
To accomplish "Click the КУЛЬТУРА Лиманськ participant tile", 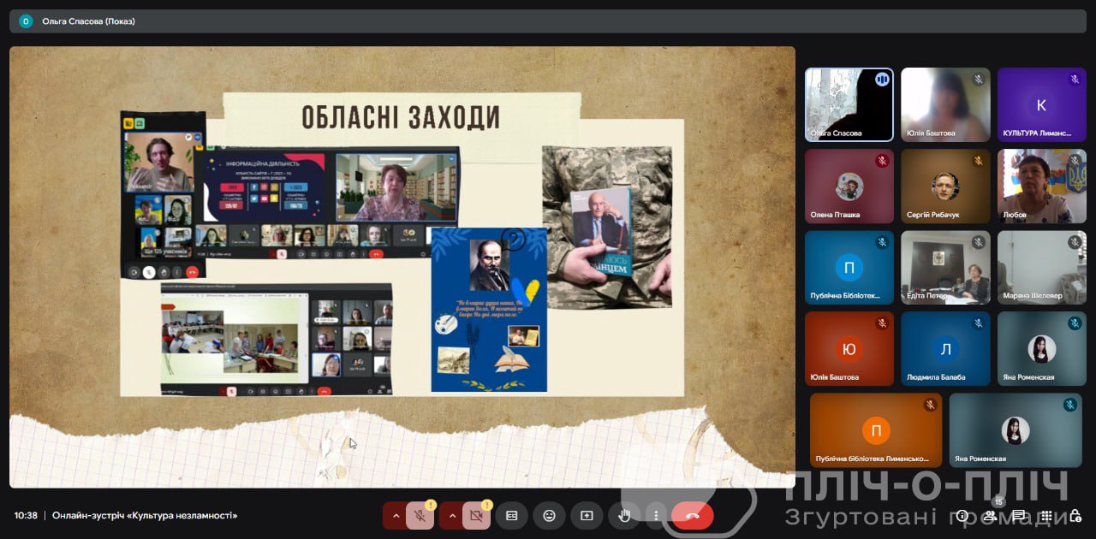I will coord(1041,104).
